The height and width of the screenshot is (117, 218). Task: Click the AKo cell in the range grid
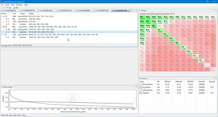pyautogui.click(x=142, y=22)
